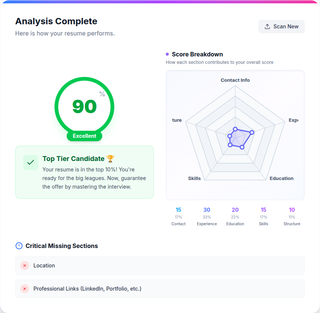Image resolution: width=320 pixels, height=313 pixels.
Task: Select the Professional Links missing section row
Action: pos(160,289)
